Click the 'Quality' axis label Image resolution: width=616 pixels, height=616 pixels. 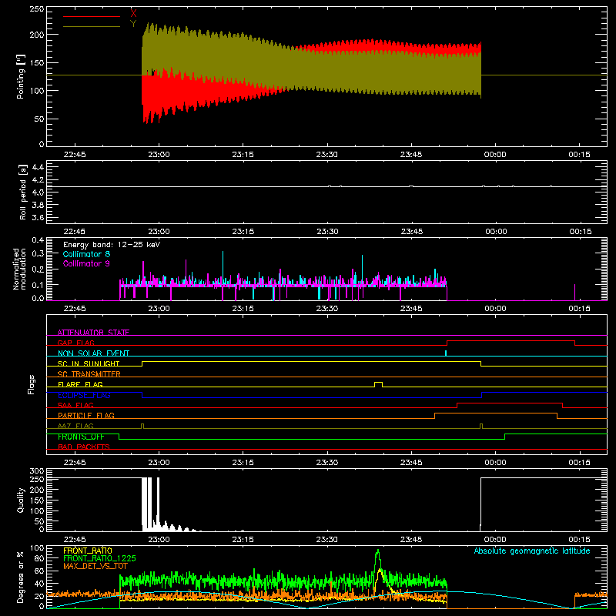(21, 500)
